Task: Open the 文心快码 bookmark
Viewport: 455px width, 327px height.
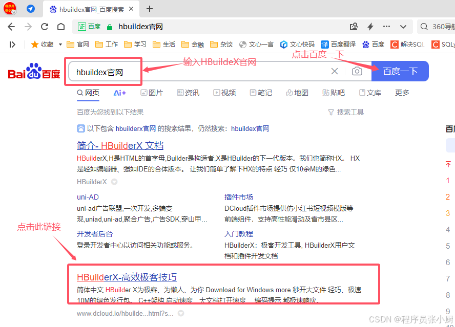Action: (x=297, y=45)
